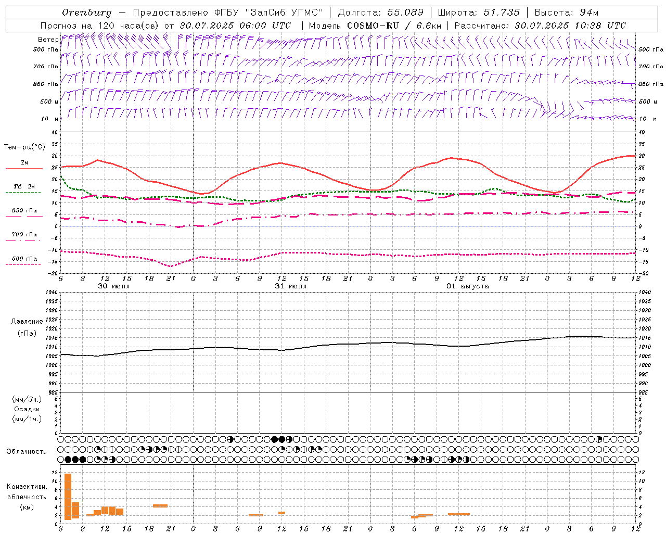666x533 pixels.
Task: Click the 'Модель COSMO-RU / 6.6км' model label
Action: (375, 26)
